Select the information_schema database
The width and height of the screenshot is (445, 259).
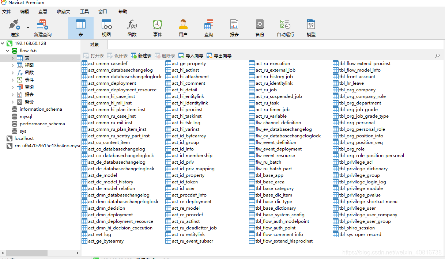(x=41, y=109)
